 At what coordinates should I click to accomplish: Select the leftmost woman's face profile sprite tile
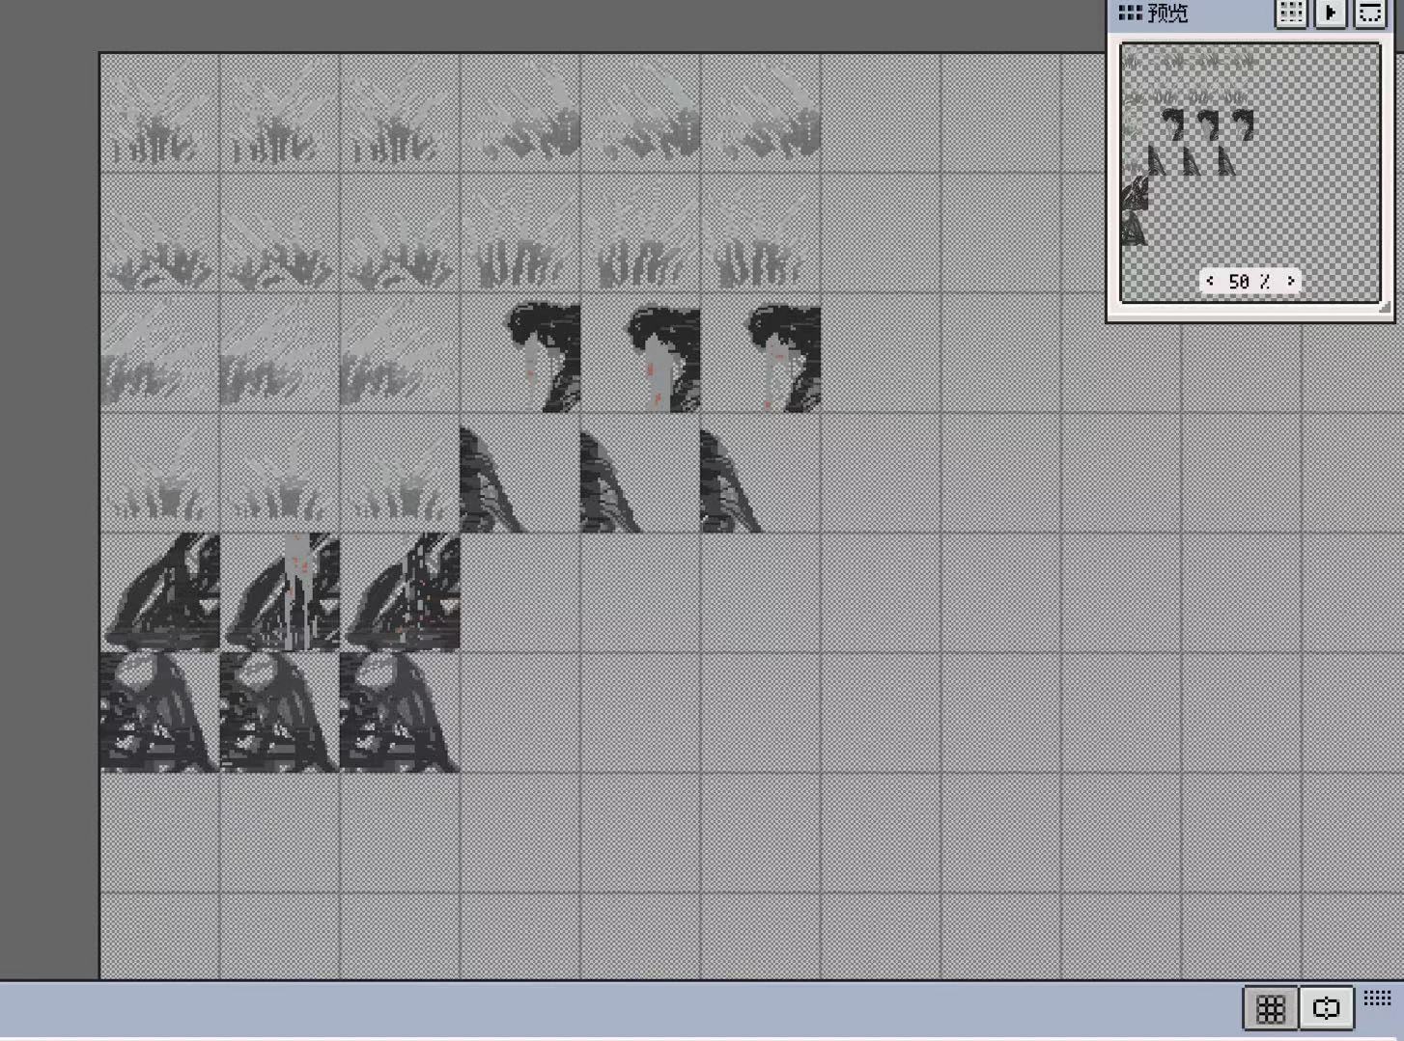tap(520, 353)
